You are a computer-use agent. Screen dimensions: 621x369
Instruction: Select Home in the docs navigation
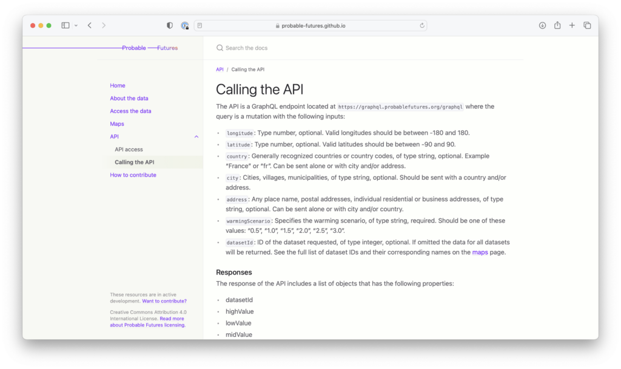click(x=117, y=85)
